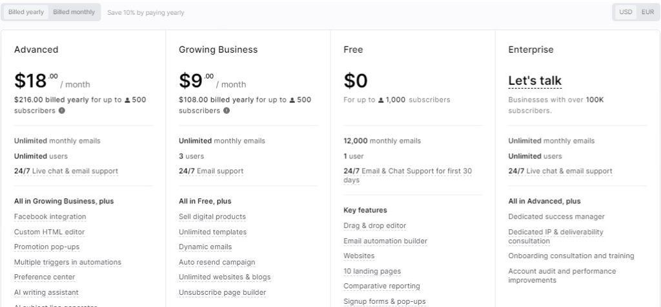Image resolution: width=661 pixels, height=307 pixels.
Task: Click Email automation builder feature
Action: click(x=385, y=241)
